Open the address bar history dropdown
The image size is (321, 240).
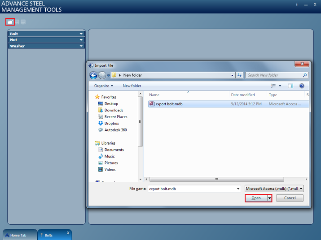click(232, 75)
